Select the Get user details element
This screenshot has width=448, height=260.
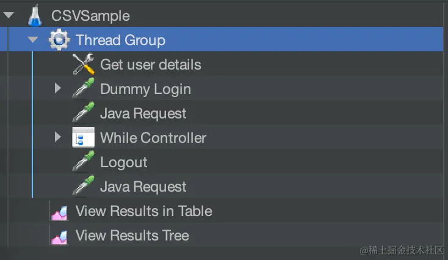click(x=150, y=65)
